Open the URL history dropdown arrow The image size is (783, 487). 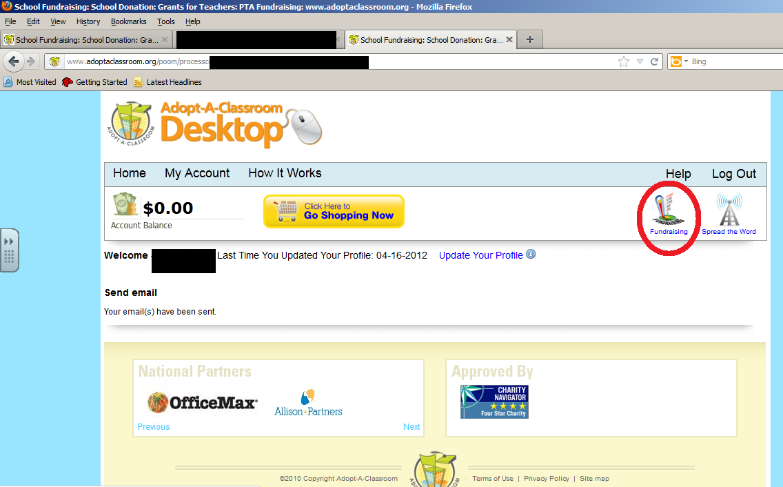click(640, 61)
